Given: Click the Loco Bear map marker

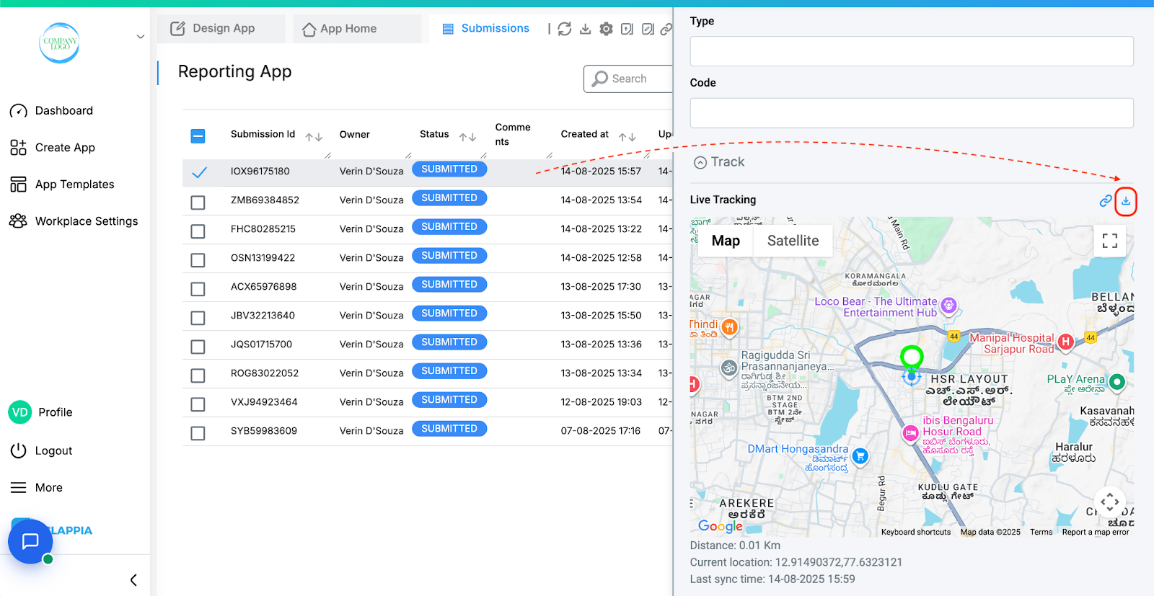Looking at the screenshot, I should 949,305.
